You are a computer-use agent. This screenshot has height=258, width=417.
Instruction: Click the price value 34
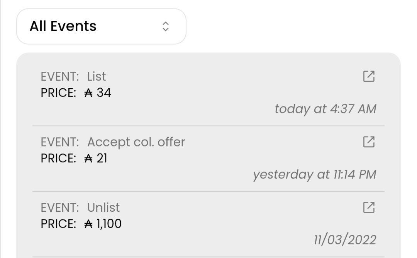point(104,93)
